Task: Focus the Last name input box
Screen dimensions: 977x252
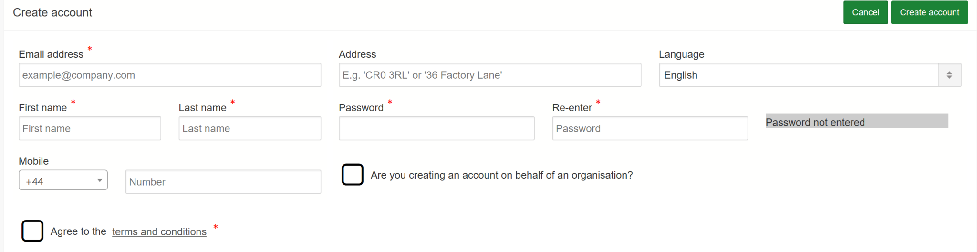Action: coord(249,128)
